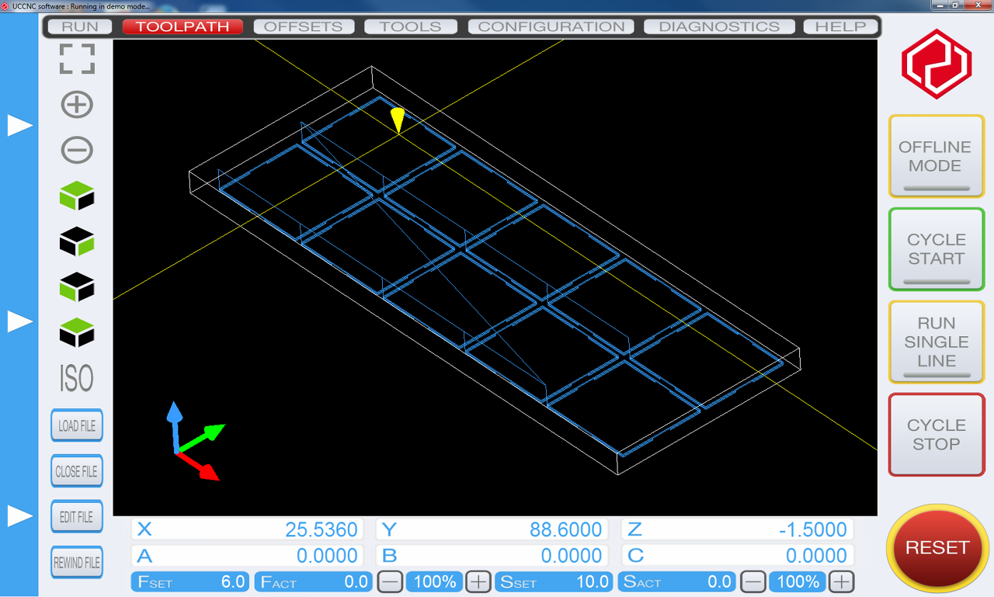Expand the upper side panel arrow

[x=20, y=125]
